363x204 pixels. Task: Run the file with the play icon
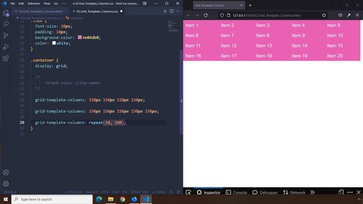(x=165, y=11)
